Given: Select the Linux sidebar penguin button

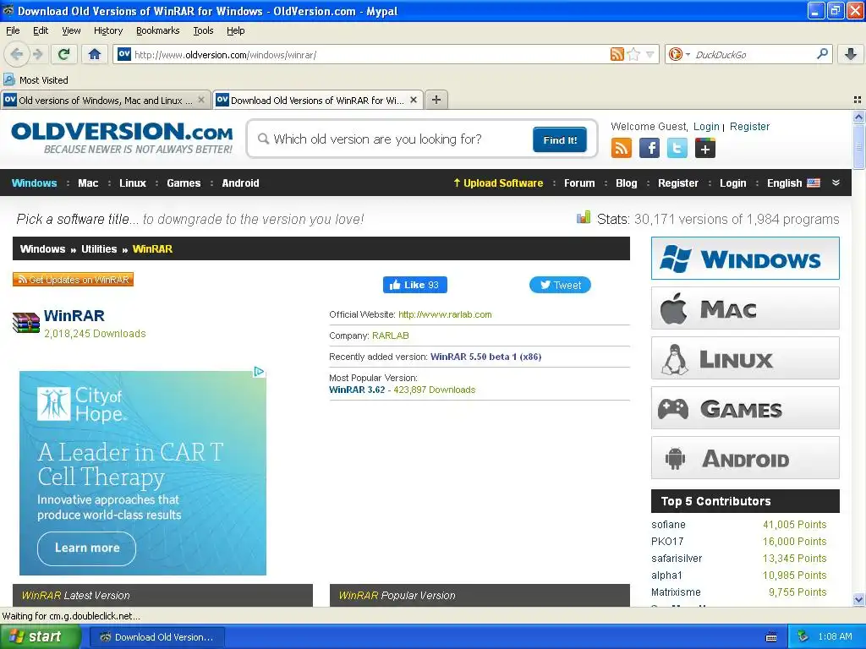Looking at the screenshot, I should coord(745,358).
